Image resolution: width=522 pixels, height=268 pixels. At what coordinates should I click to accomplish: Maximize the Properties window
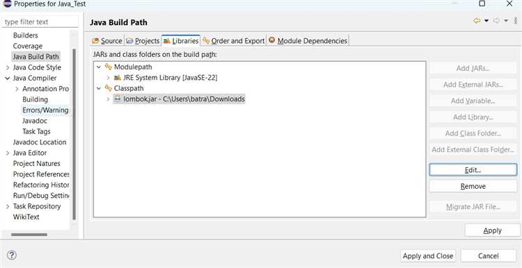tap(482, 3)
